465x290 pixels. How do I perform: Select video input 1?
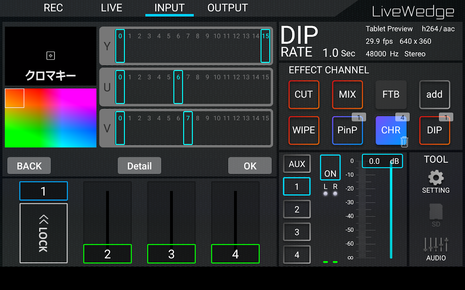pos(44,191)
